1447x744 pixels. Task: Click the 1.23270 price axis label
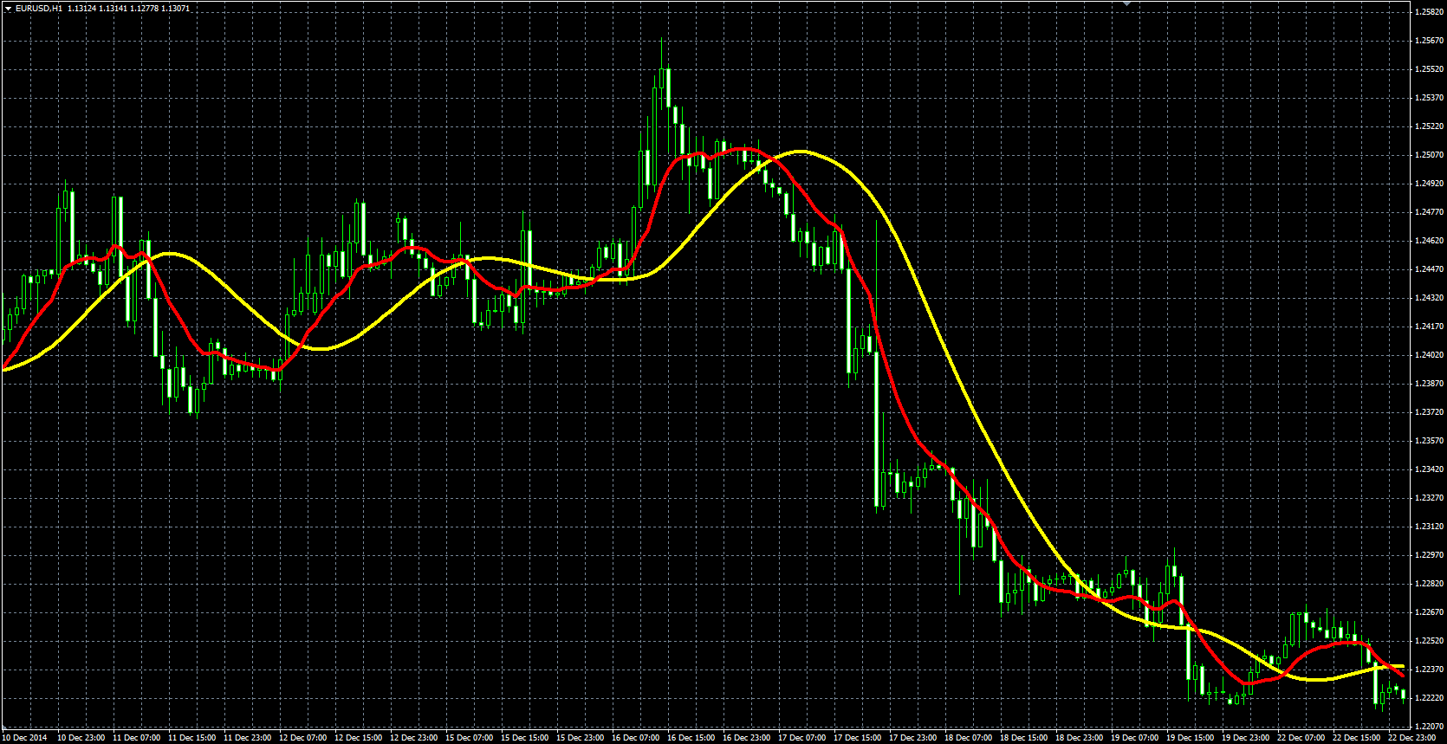pyautogui.click(x=1429, y=498)
